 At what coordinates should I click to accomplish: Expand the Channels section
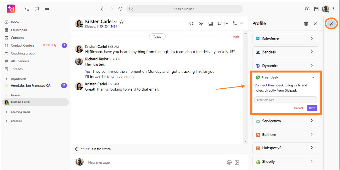[6, 121]
